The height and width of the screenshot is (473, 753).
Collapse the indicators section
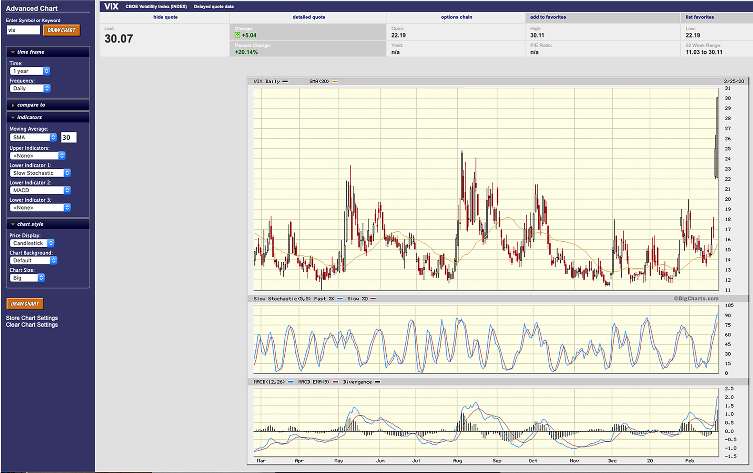click(48, 117)
